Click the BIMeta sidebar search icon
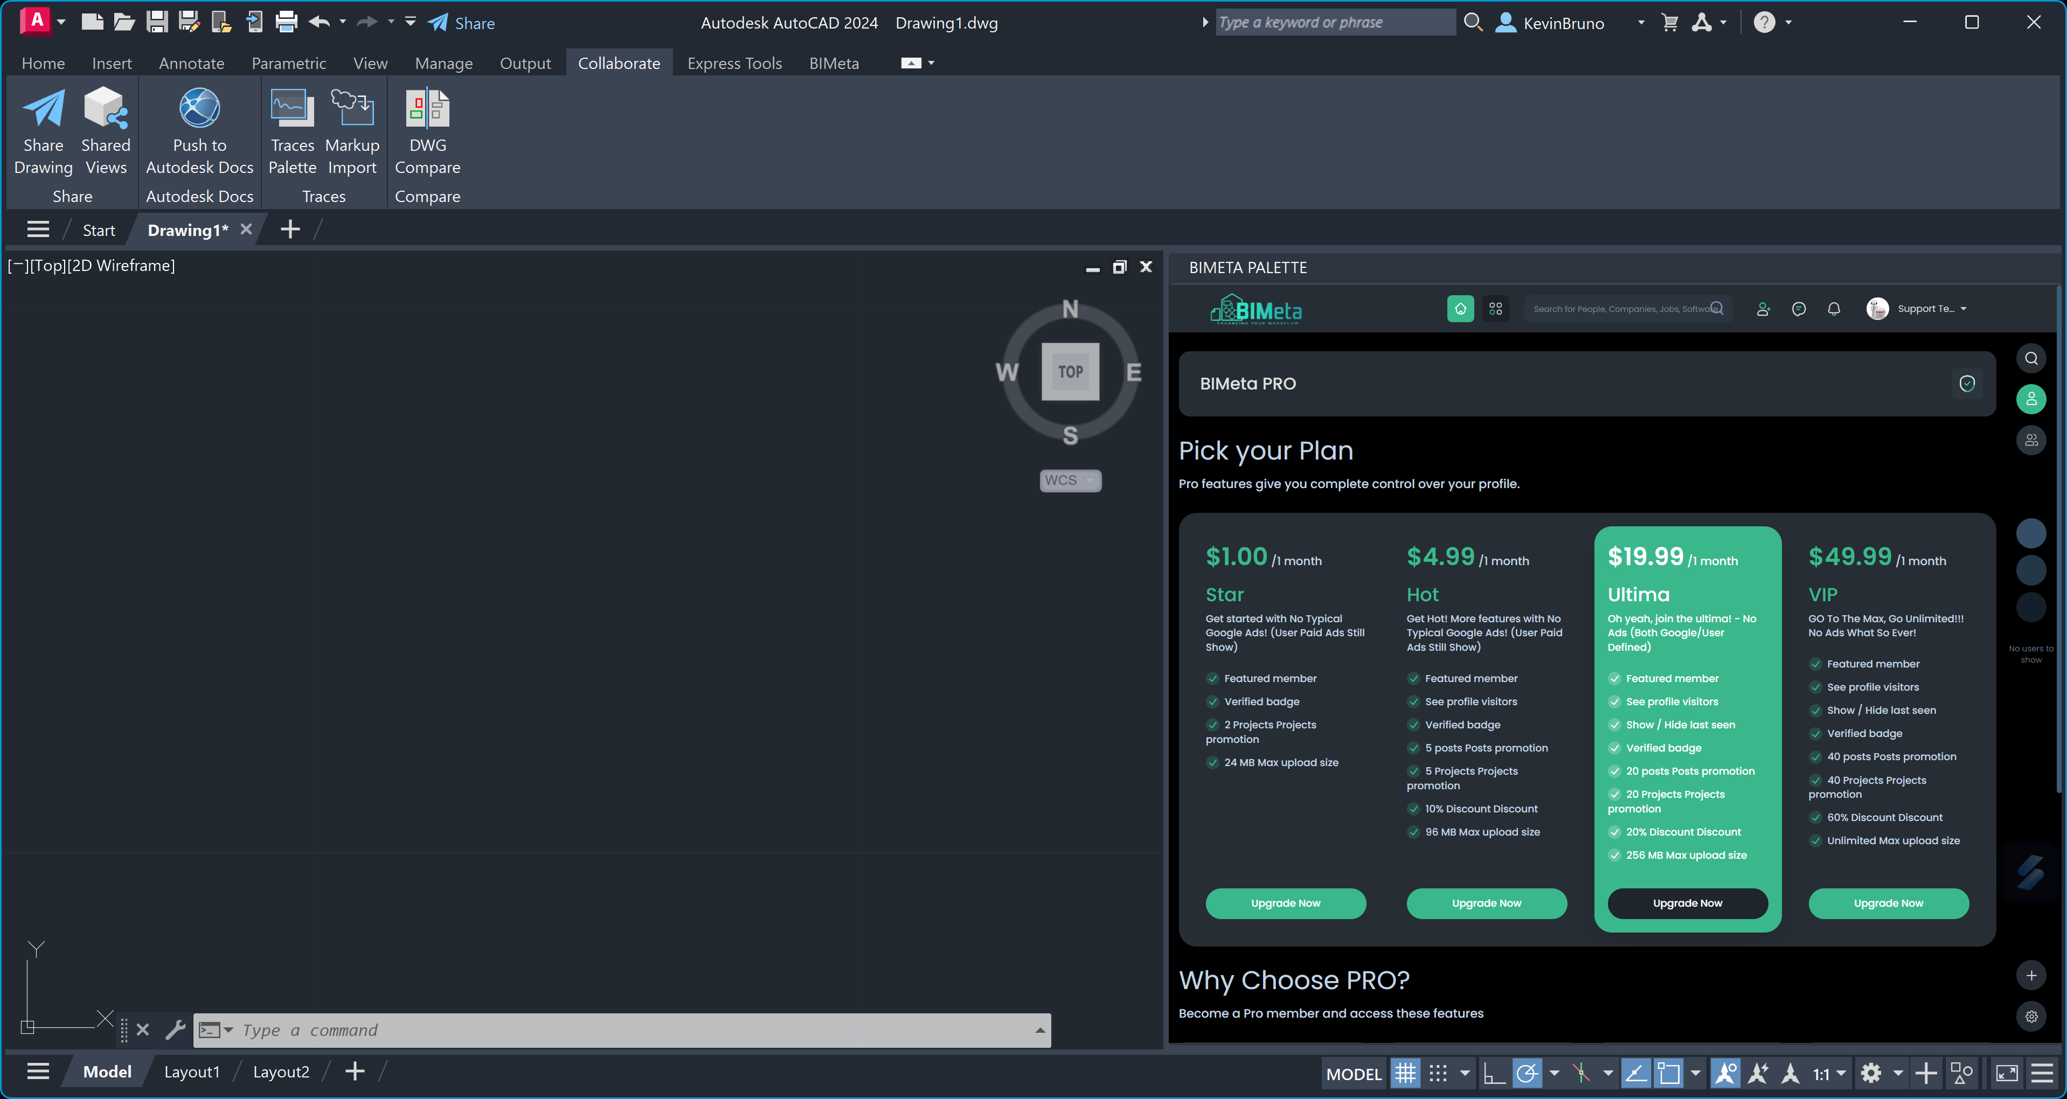The height and width of the screenshot is (1099, 2067). [2031, 359]
